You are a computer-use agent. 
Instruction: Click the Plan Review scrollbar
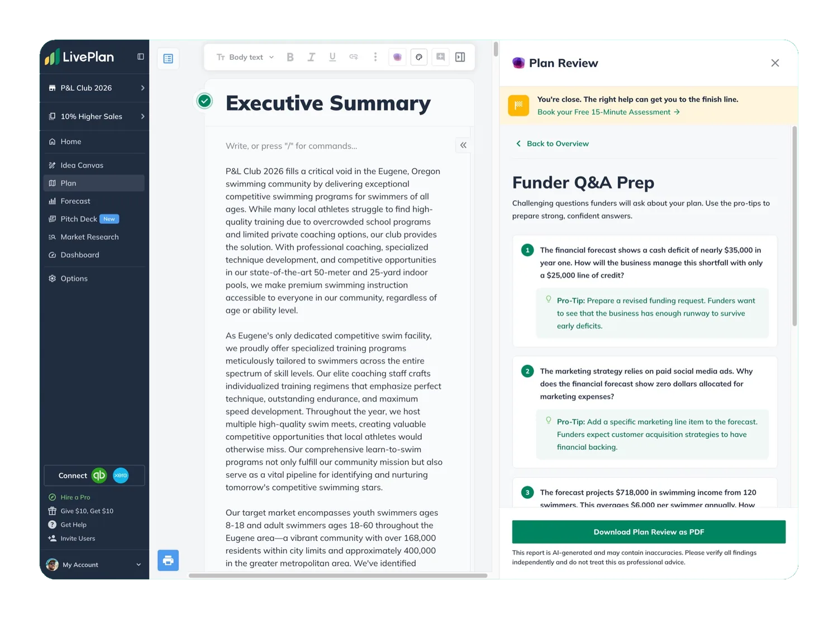[x=794, y=226]
